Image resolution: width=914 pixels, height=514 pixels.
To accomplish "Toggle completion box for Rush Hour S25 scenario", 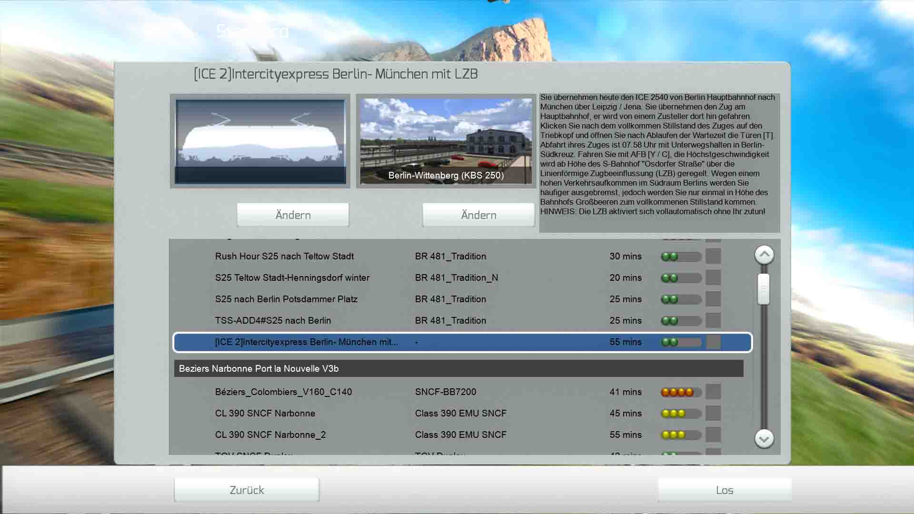I will pos(713,257).
